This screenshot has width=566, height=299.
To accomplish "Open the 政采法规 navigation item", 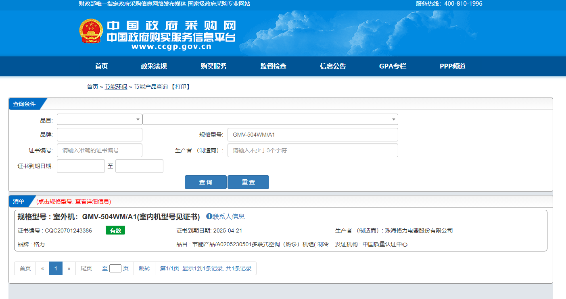I will [x=154, y=66].
